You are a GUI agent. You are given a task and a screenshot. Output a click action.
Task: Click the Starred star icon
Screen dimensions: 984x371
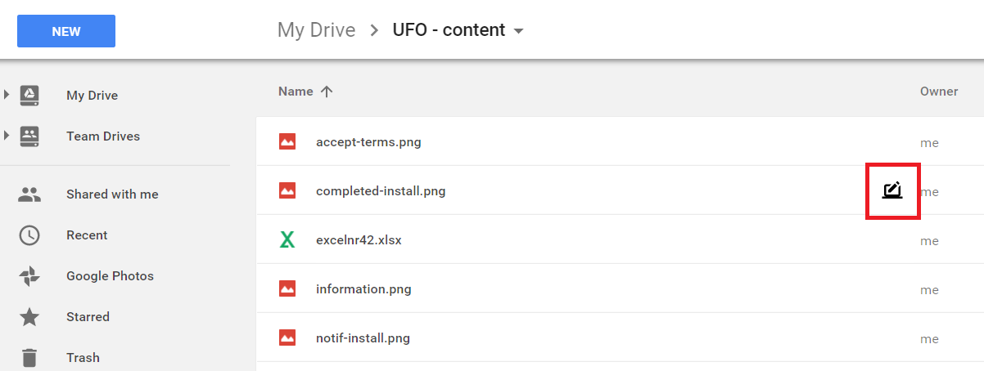(29, 317)
